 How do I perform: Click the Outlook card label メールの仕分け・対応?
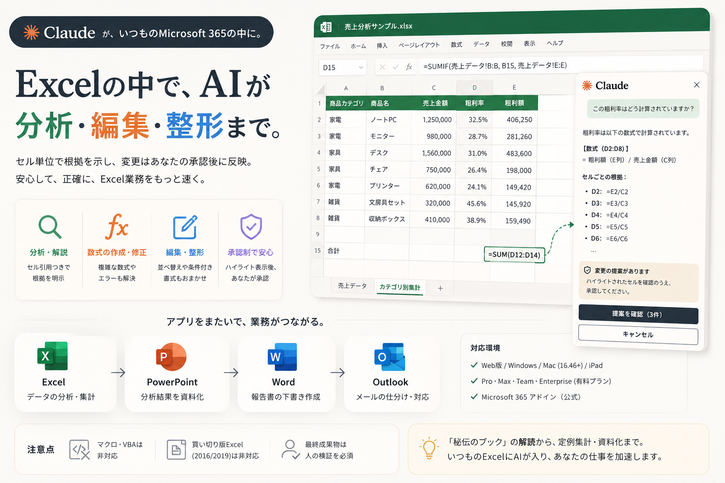(x=392, y=397)
